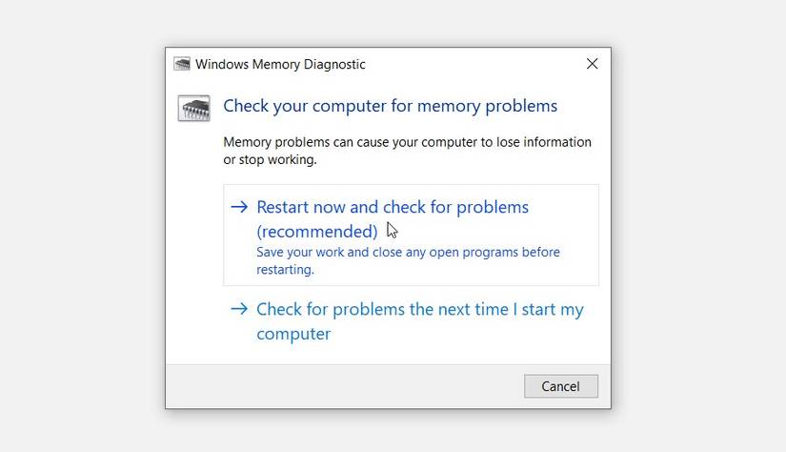Viewport: 786px width, 452px height.
Task: Click the large memory chip icon beside heading
Action: coord(193,108)
